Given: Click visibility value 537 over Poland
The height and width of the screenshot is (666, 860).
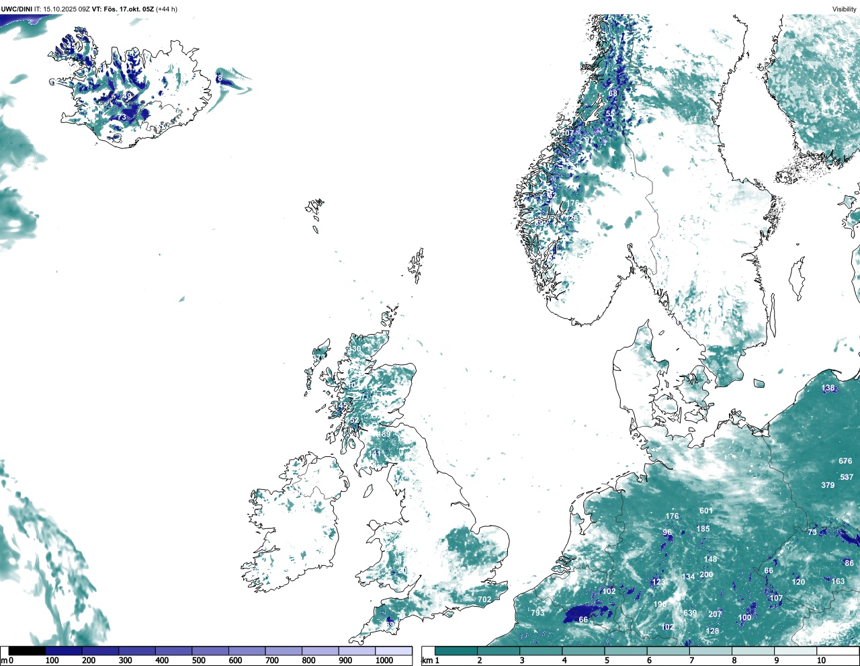Looking at the screenshot, I should (x=847, y=478).
